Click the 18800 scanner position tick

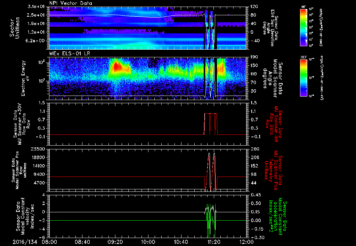point(39,157)
